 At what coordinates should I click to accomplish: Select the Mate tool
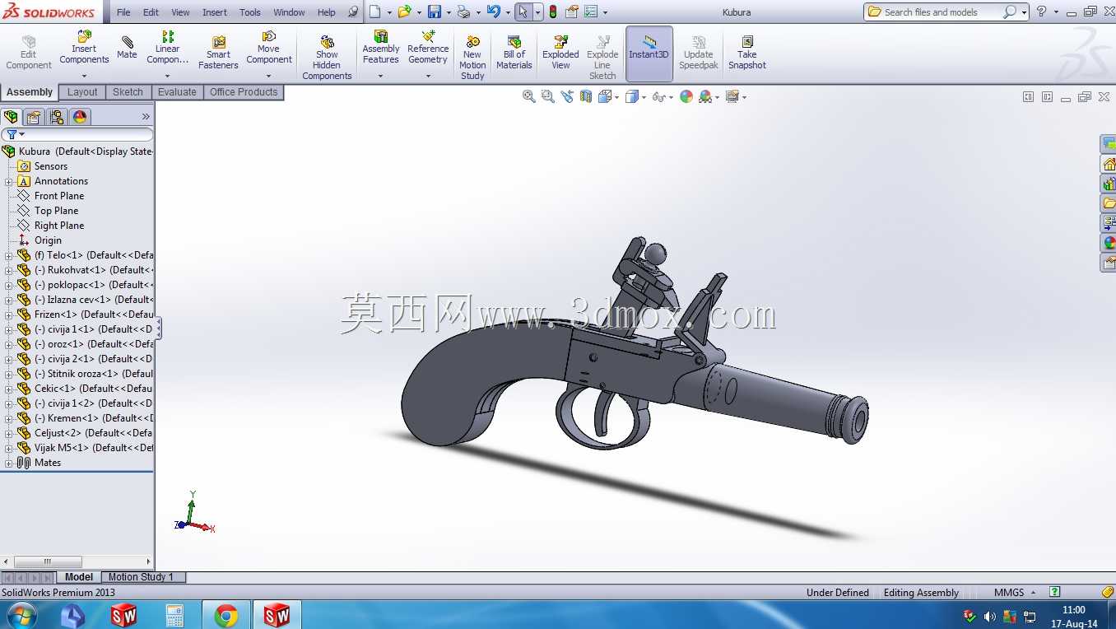[127, 48]
